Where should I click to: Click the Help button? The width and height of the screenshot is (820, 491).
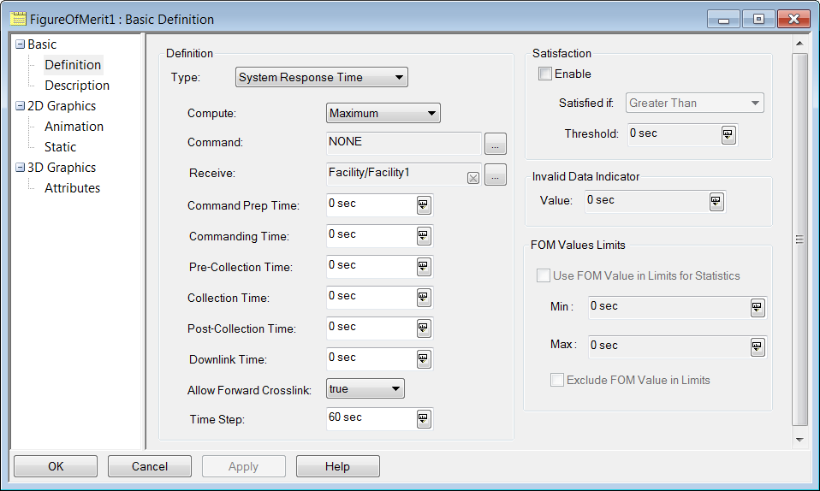[x=337, y=466]
